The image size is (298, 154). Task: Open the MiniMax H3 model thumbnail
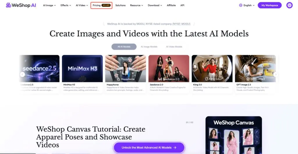pyautogui.click(x=82, y=69)
